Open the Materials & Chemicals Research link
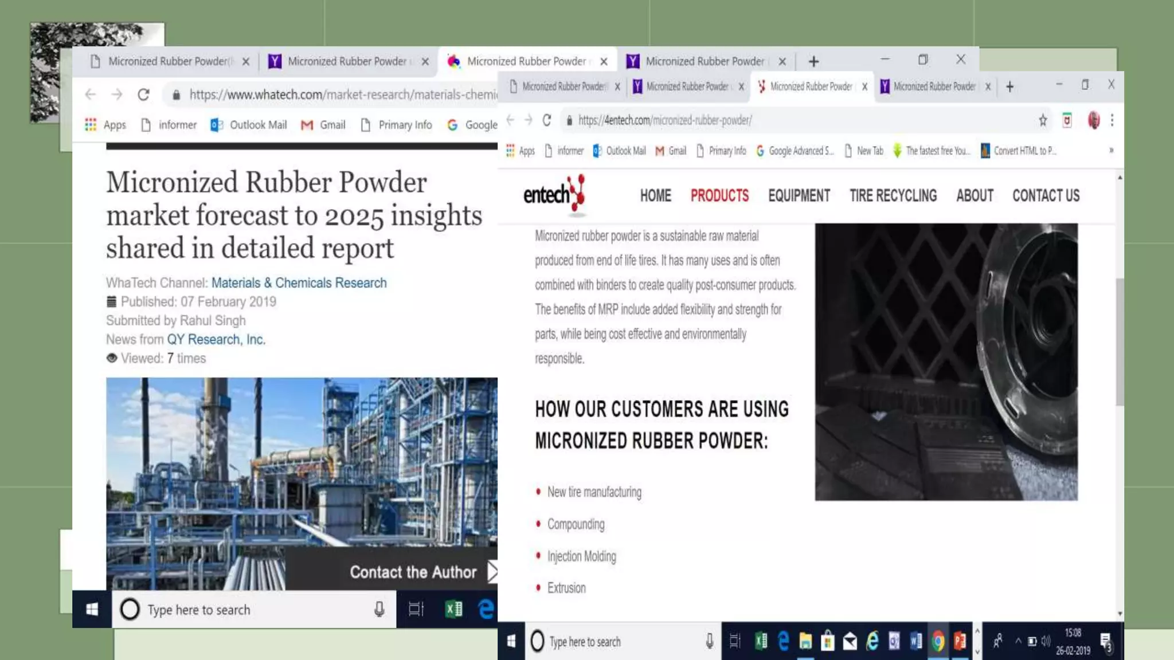 (299, 283)
